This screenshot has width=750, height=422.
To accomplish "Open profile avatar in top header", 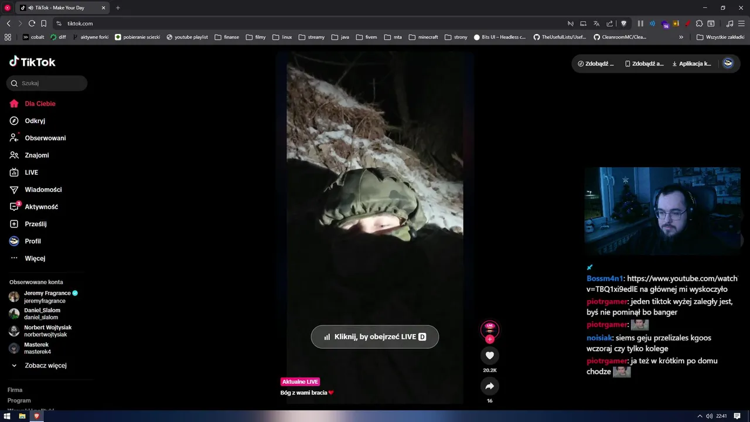I will pyautogui.click(x=728, y=63).
